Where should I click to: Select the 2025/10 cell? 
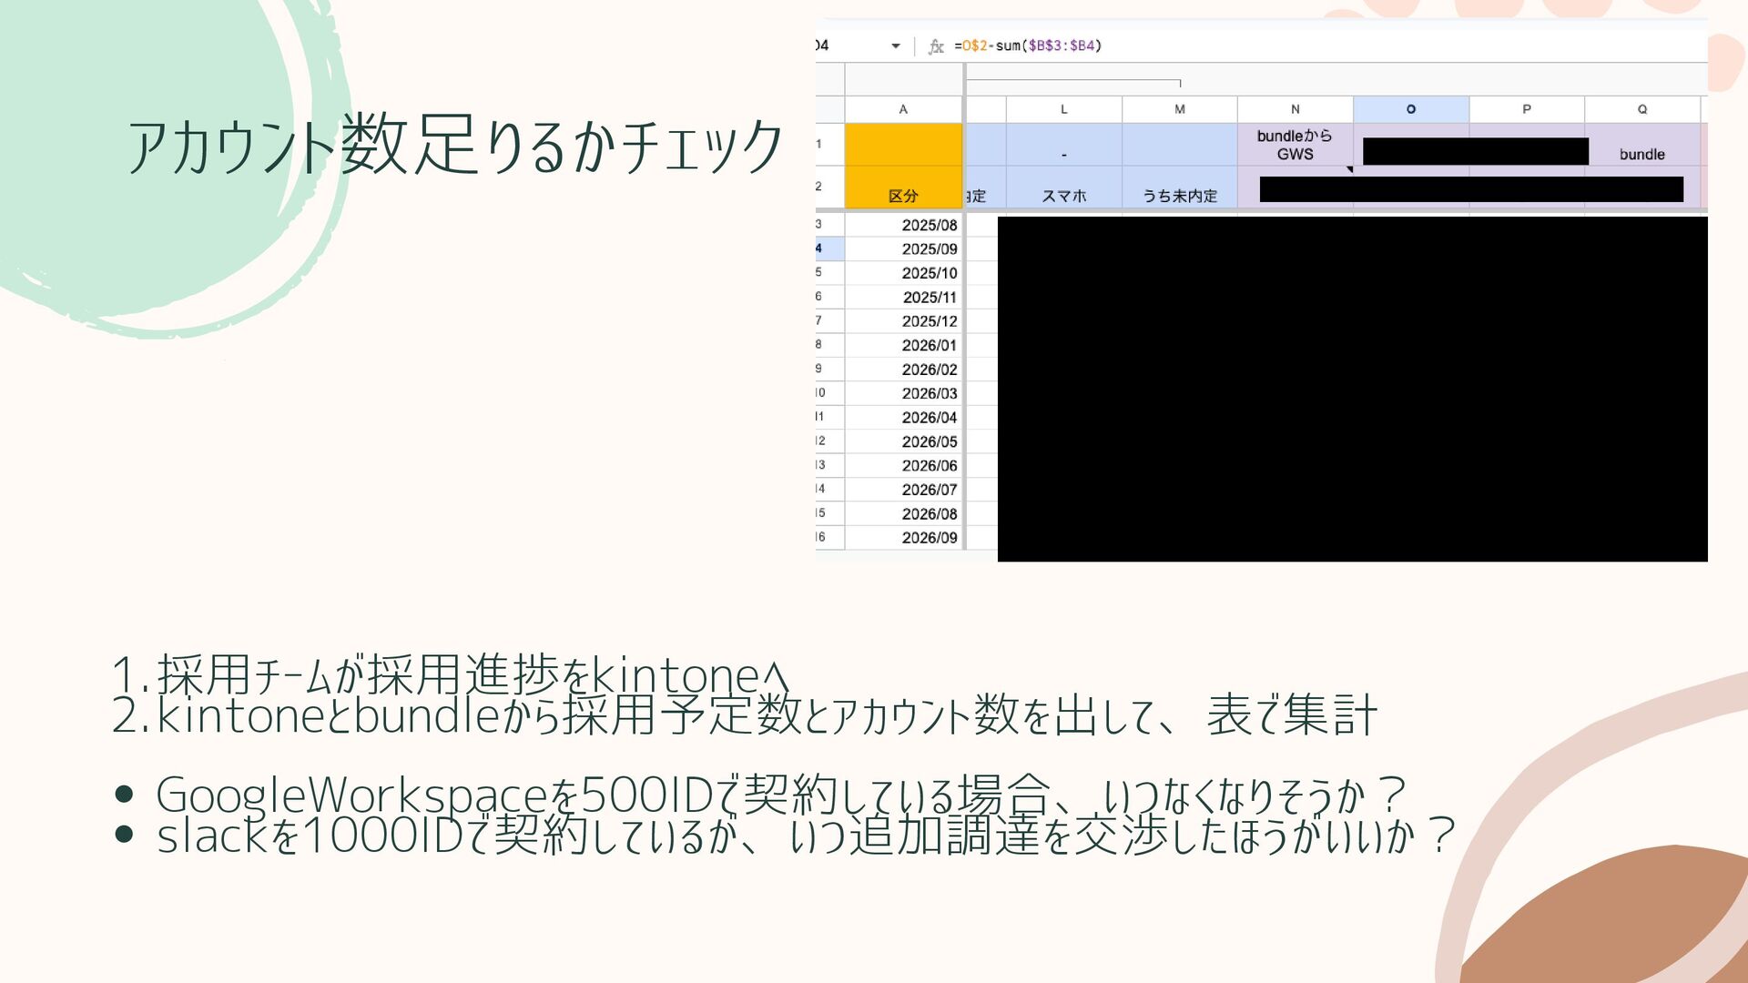903,273
